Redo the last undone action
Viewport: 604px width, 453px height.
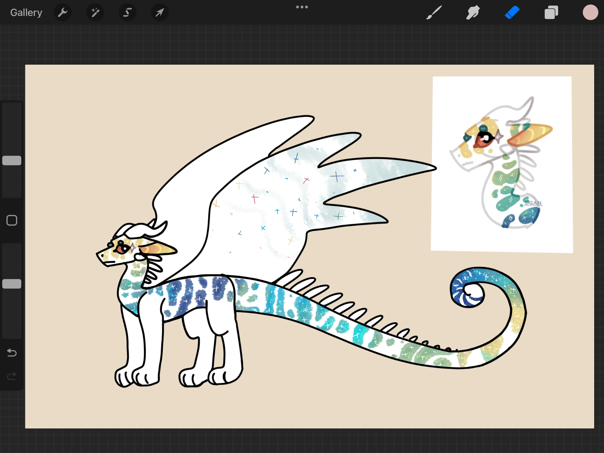coord(12,376)
